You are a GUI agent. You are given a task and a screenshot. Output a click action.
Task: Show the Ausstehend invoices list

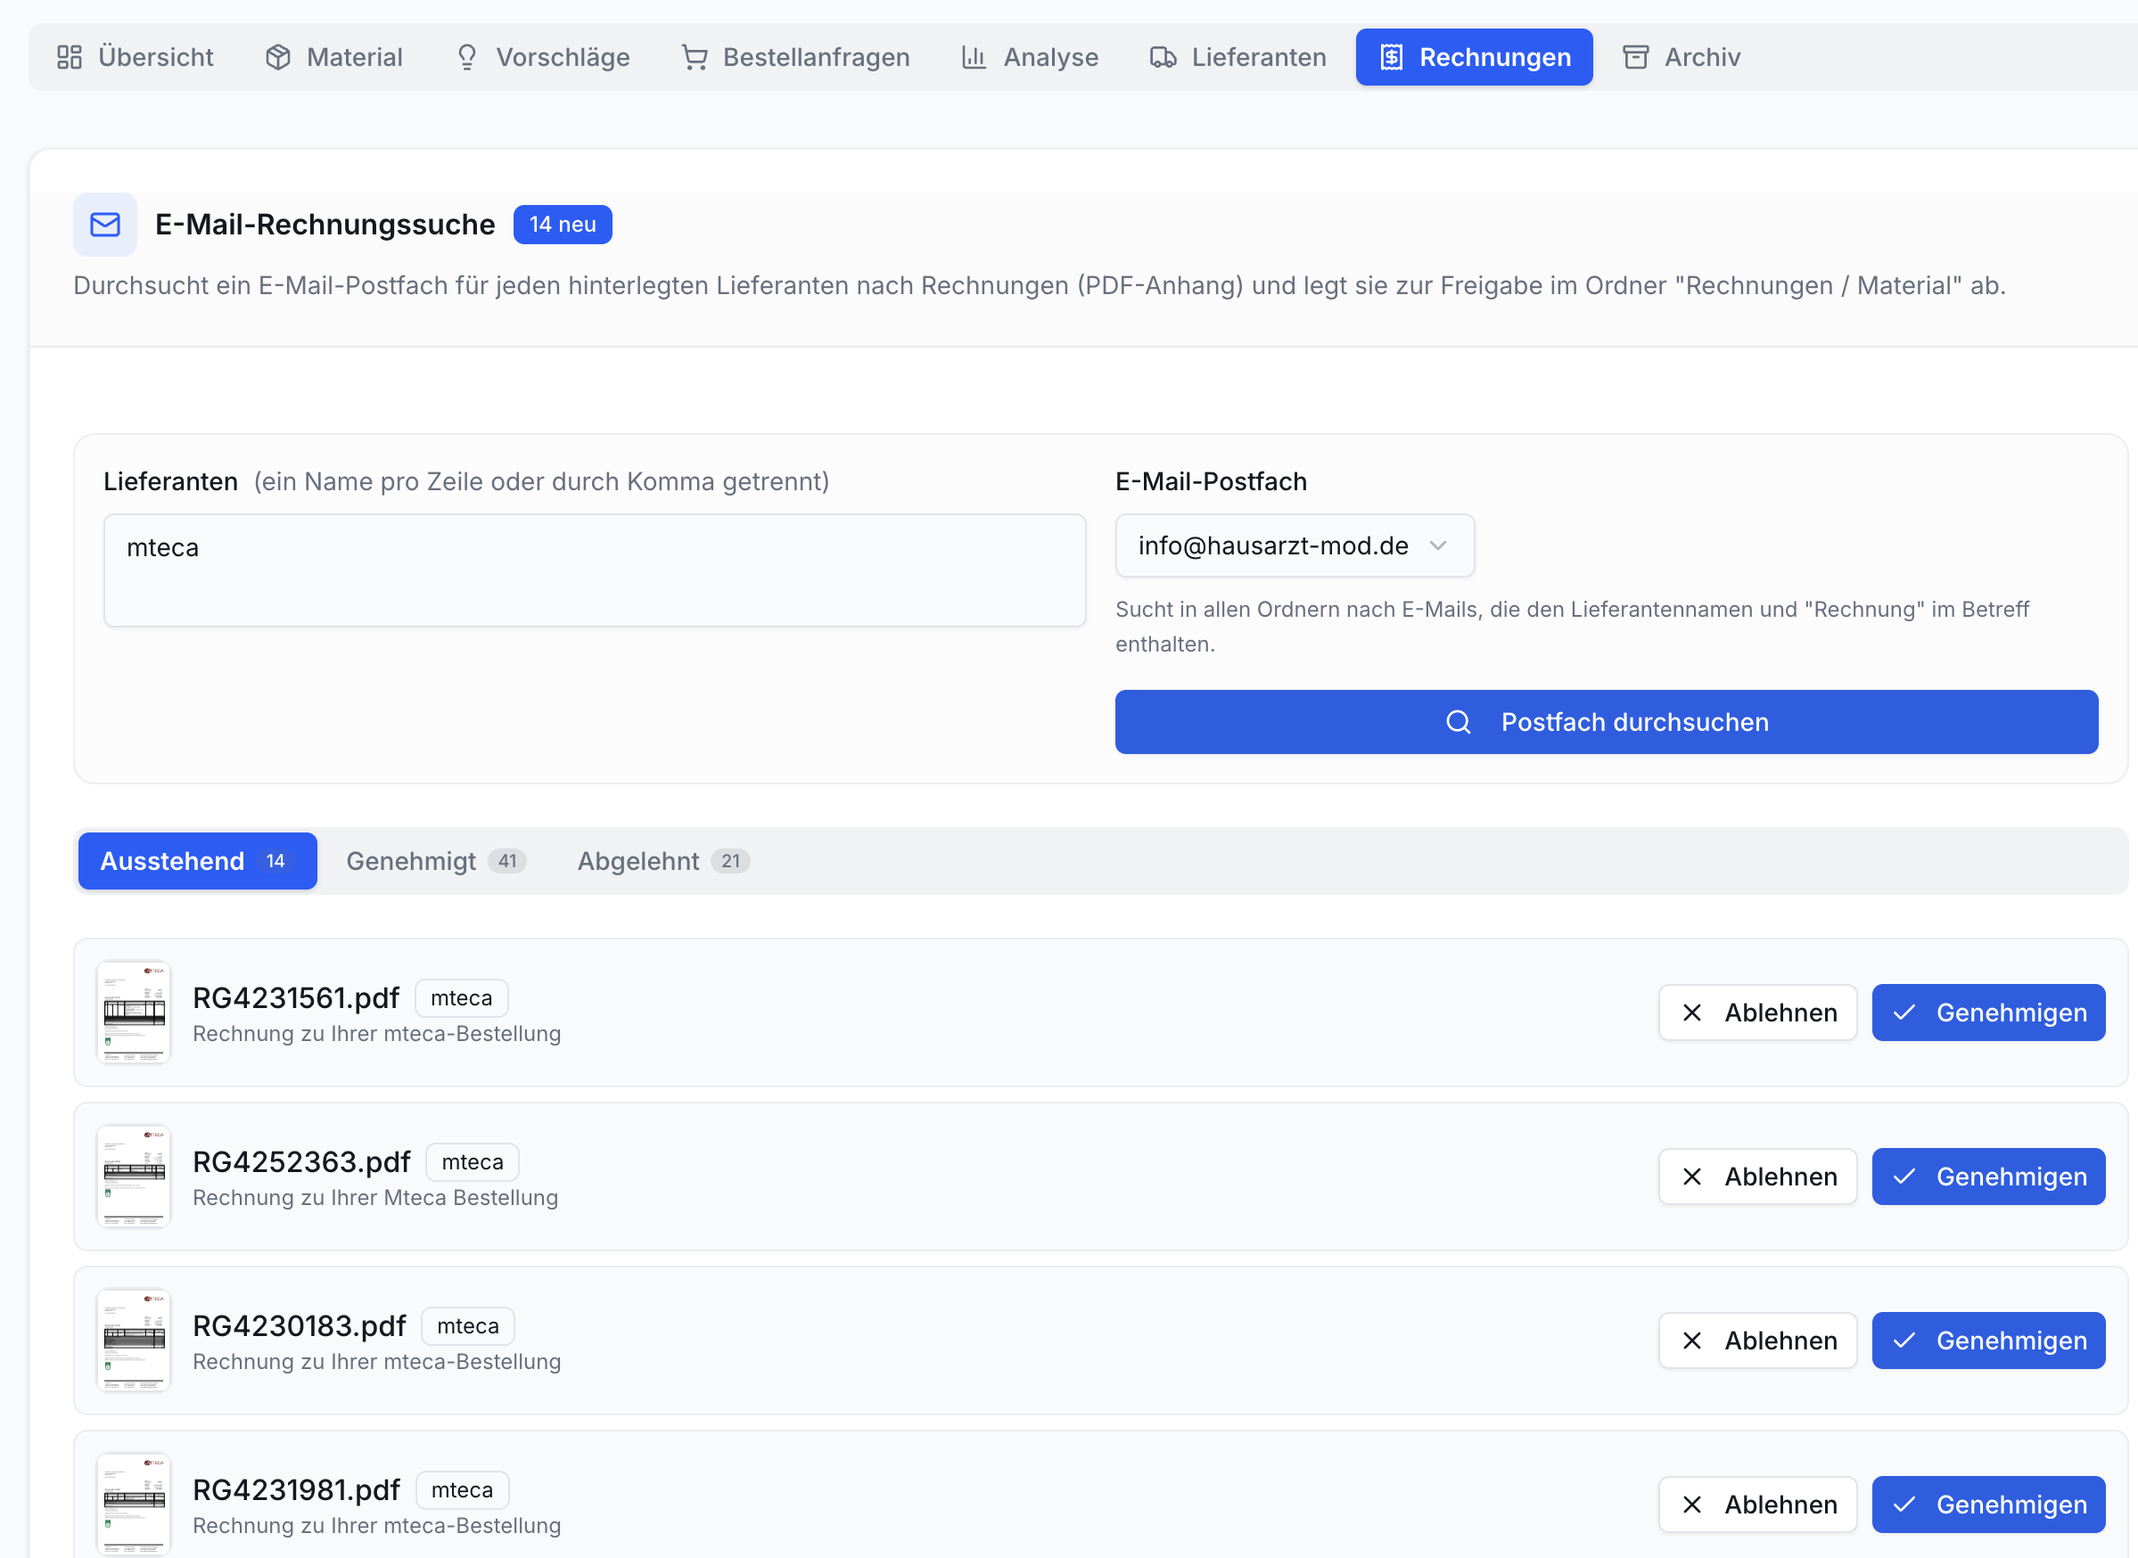197,861
